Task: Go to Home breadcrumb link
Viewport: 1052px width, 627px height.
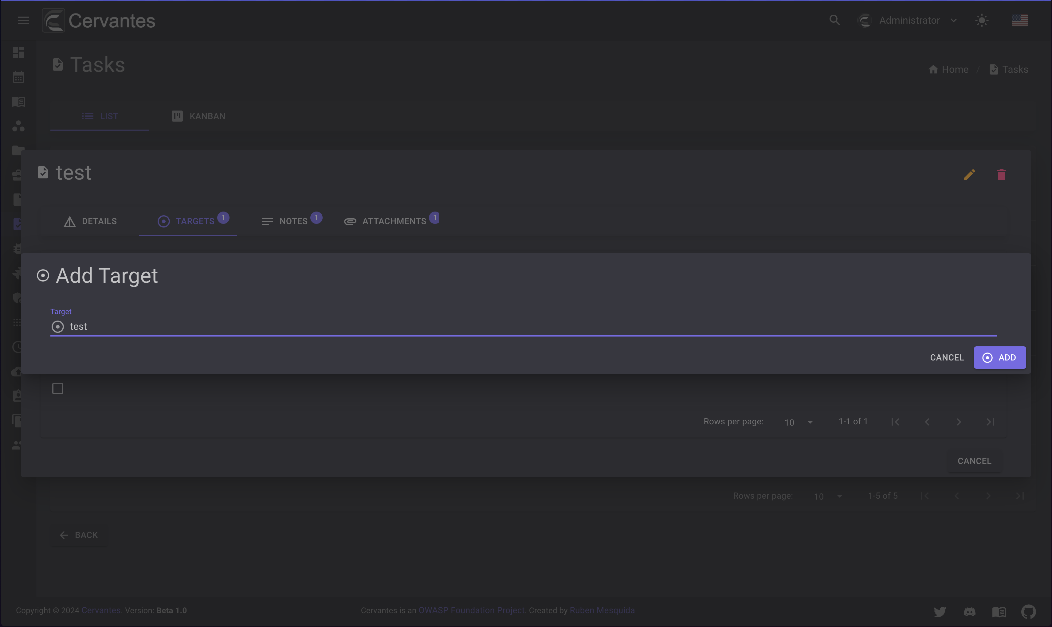Action: coord(948,69)
